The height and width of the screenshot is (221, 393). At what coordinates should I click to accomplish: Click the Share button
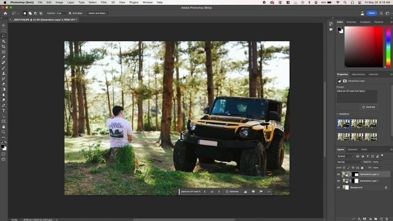(x=372, y=13)
